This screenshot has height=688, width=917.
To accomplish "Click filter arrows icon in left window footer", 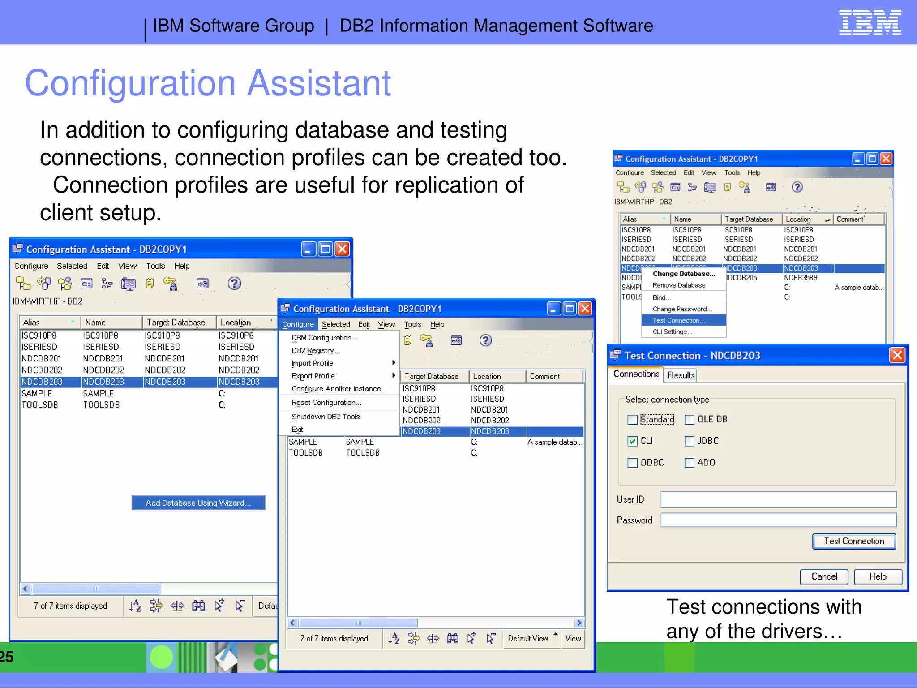I will click(156, 606).
